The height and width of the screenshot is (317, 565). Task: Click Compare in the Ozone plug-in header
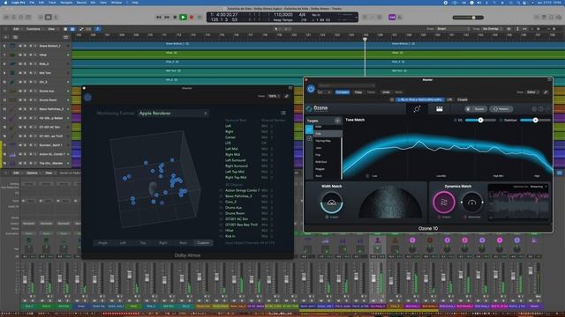coord(343,92)
